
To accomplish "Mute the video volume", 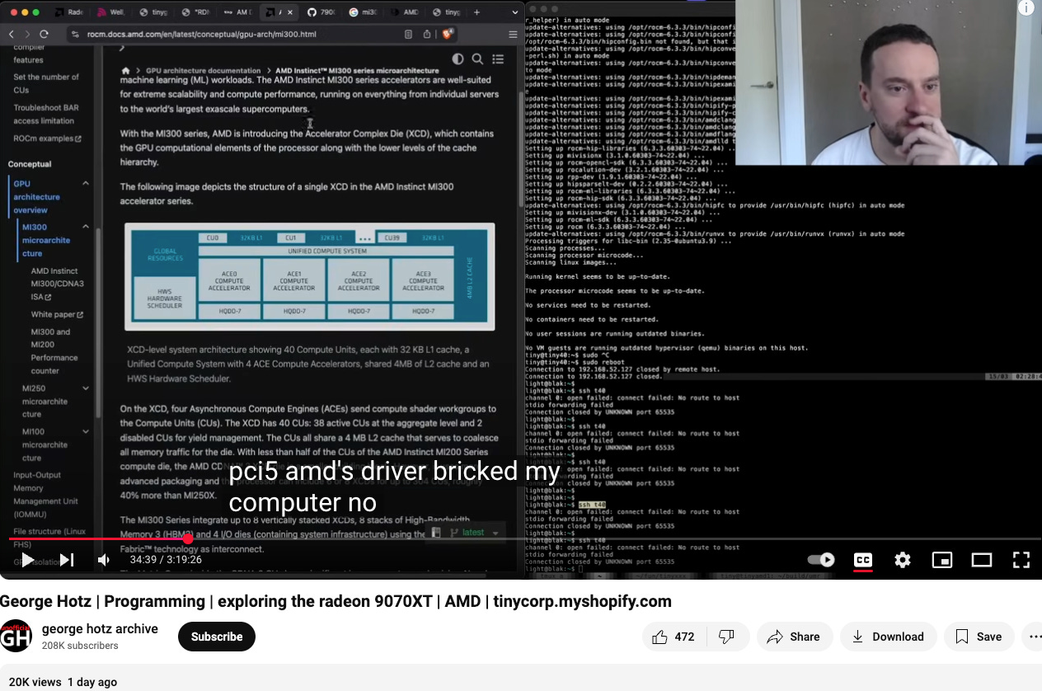I will [x=104, y=560].
